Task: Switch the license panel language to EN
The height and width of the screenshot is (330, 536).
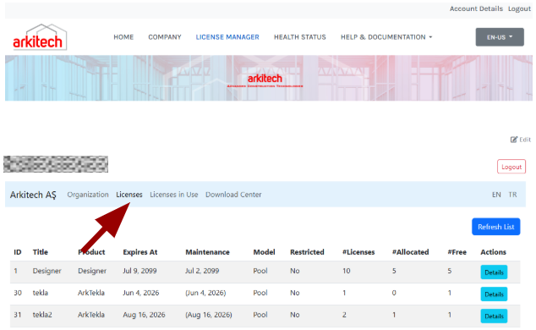Action: (496, 195)
